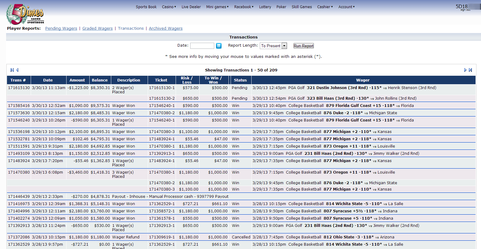Expand the Account dropdown menu
Image resolution: width=481 pixels, height=249 pixels.
pyautogui.click(x=347, y=7)
